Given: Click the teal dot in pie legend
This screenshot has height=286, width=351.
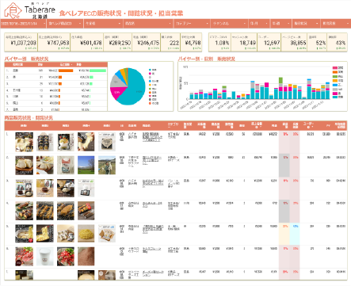Looking at the screenshot, I should [x=150, y=70].
